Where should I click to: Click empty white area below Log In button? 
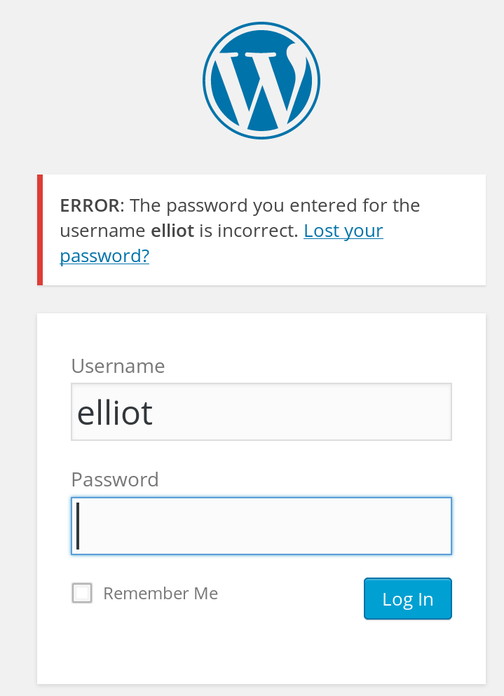click(x=261, y=653)
